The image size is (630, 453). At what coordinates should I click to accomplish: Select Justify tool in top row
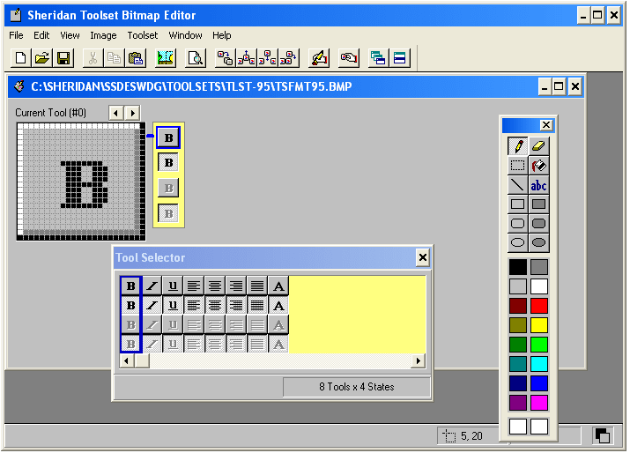click(256, 286)
